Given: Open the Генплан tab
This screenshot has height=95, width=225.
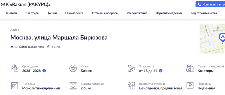Looking at the screenshot, I should [x=11, y=13].
